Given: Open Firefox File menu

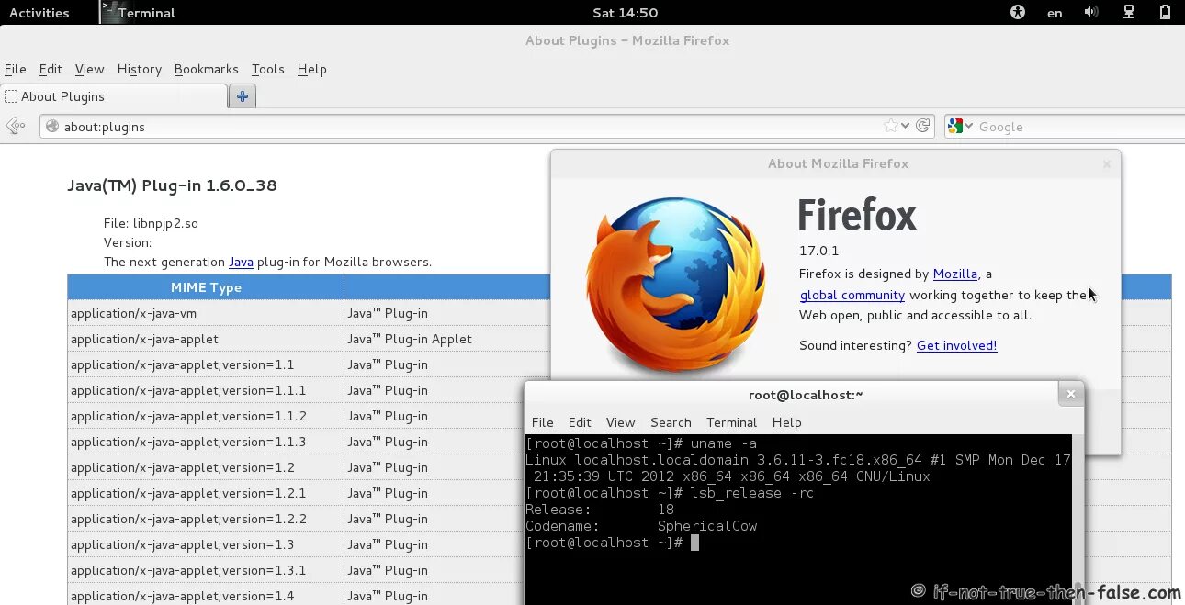Looking at the screenshot, I should (15, 69).
